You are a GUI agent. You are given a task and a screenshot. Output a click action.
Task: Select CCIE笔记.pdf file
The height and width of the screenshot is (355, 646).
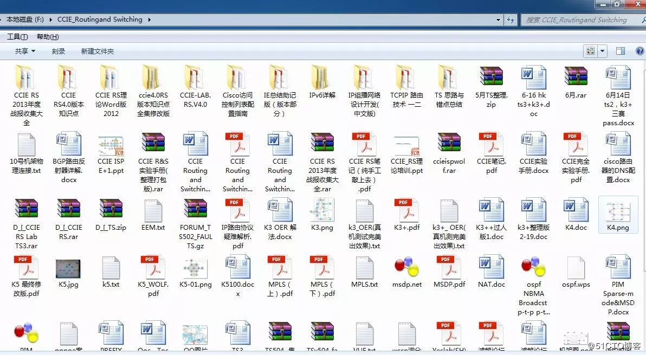pos(491,153)
